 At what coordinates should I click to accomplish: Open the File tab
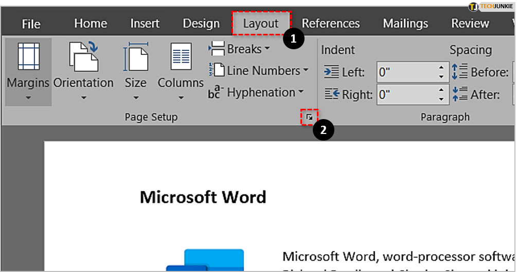tap(32, 24)
